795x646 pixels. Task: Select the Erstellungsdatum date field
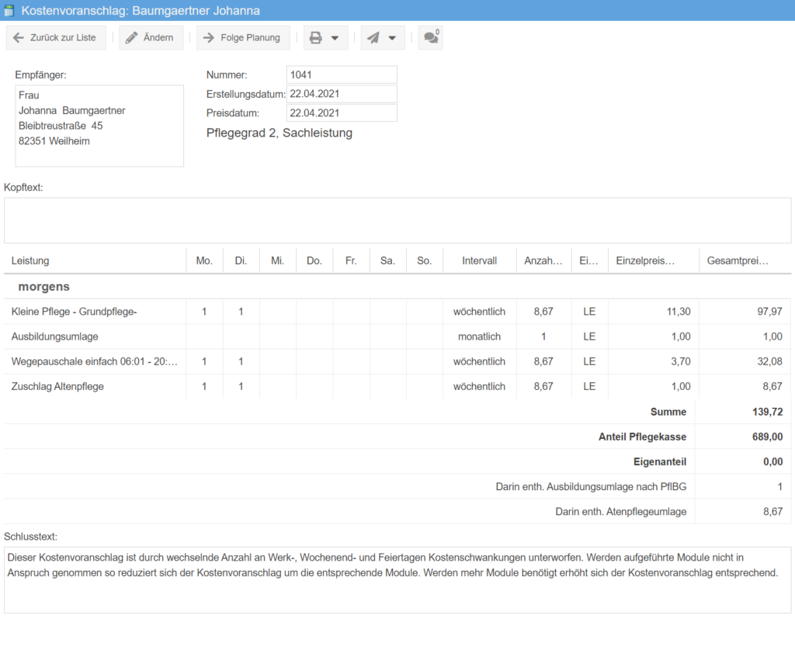[342, 94]
